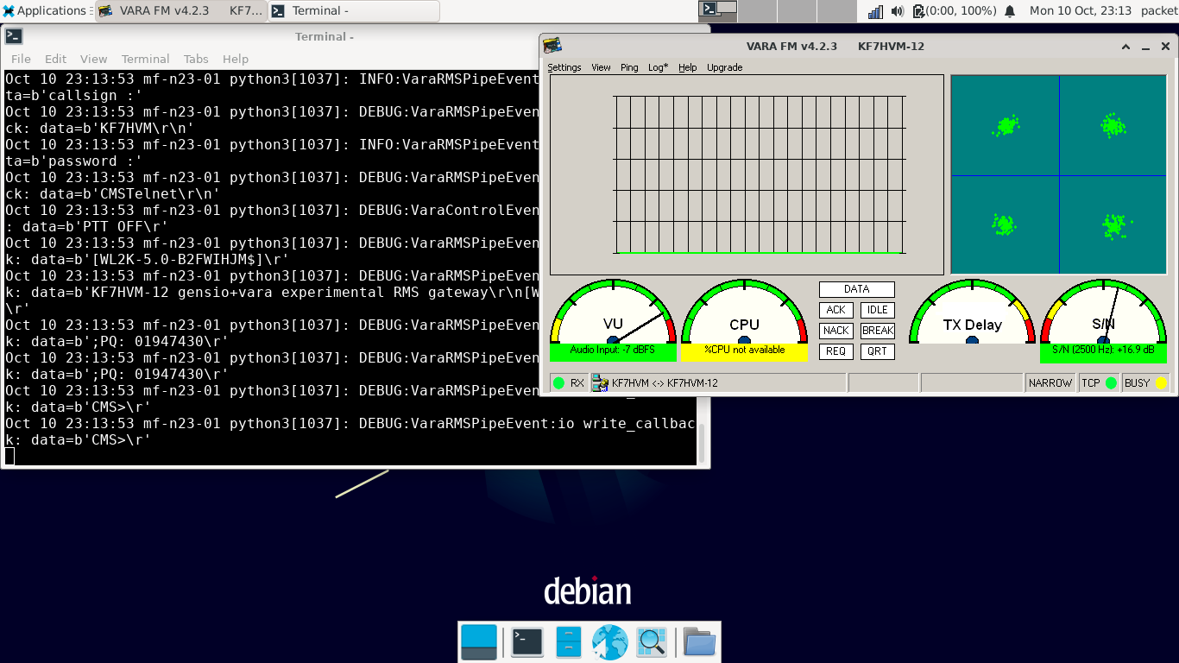Screen dimensions: 1179x663
Task: Open the Terminal Edit menu
Action: (x=55, y=59)
